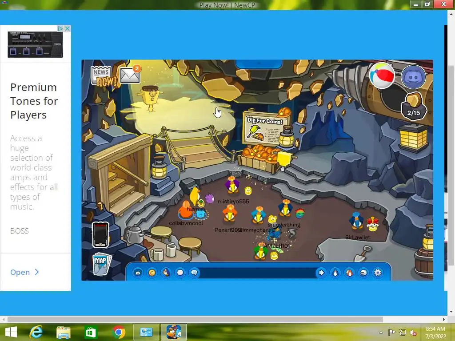Click the guitar pedal ad image

tap(35, 45)
